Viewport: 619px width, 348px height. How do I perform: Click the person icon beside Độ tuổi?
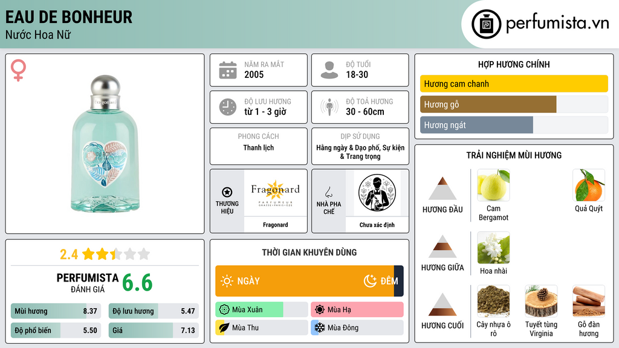click(329, 70)
